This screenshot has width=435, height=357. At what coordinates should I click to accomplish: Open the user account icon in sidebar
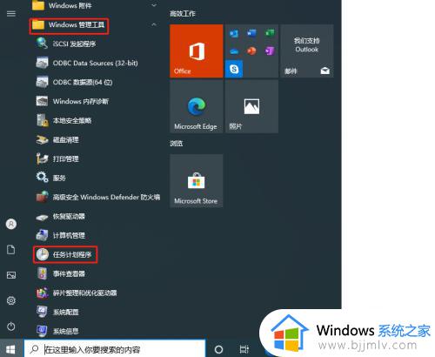11,224
